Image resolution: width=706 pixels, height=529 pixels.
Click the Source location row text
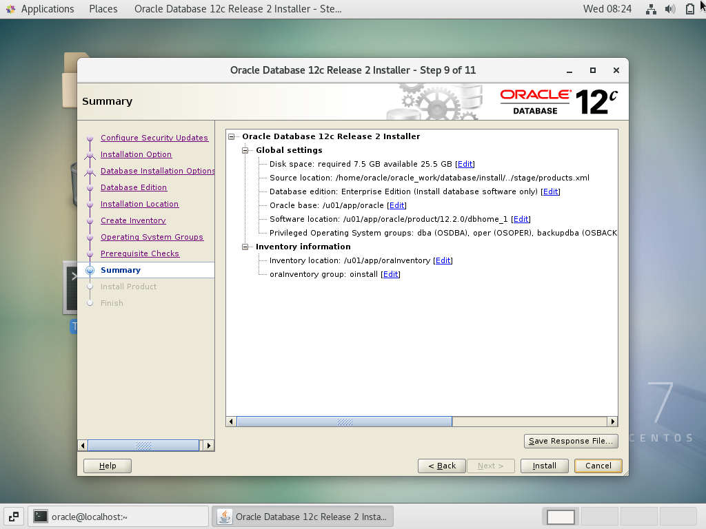[429, 178]
